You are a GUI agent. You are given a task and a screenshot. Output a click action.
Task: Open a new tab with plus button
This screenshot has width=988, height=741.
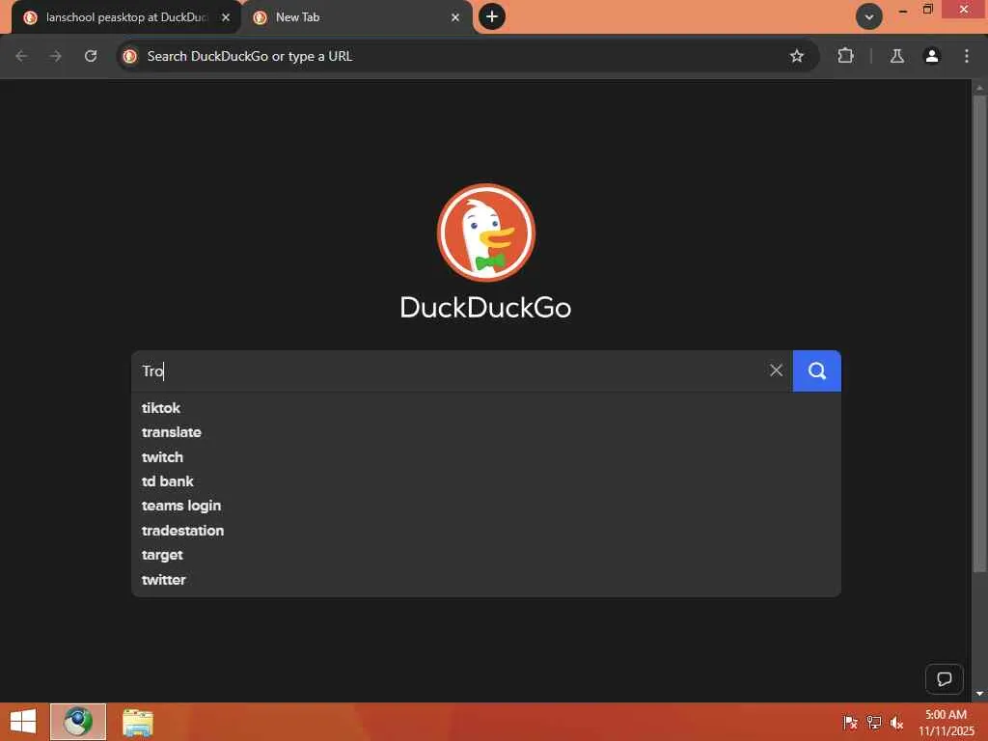(492, 16)
